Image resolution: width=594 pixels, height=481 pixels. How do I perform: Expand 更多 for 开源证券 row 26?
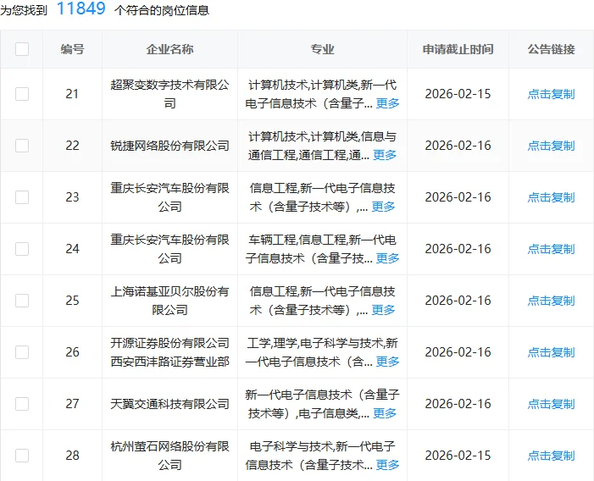click(387, 362)
